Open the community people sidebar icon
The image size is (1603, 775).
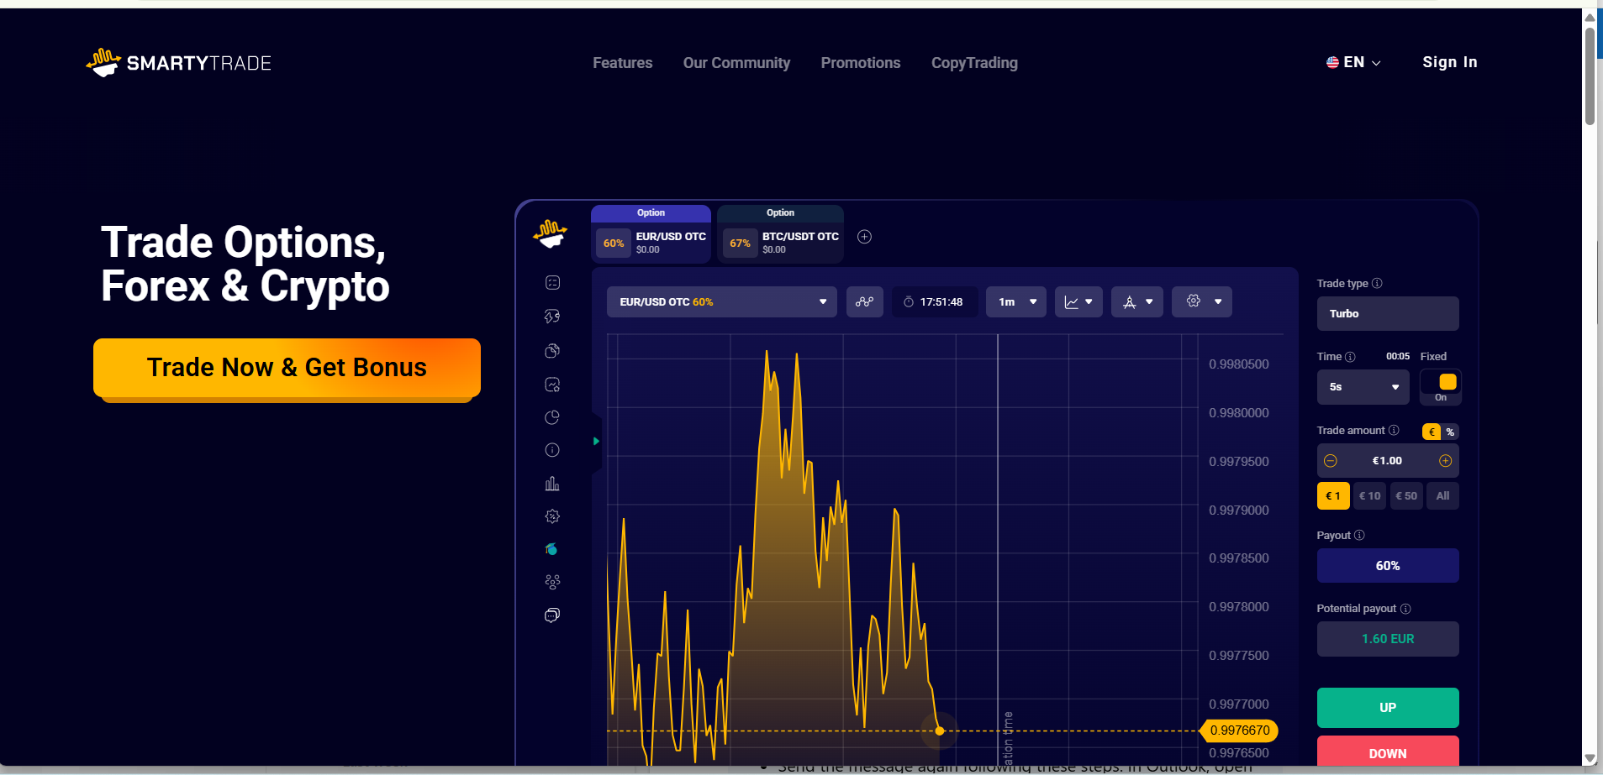click(x=552, y=582)
